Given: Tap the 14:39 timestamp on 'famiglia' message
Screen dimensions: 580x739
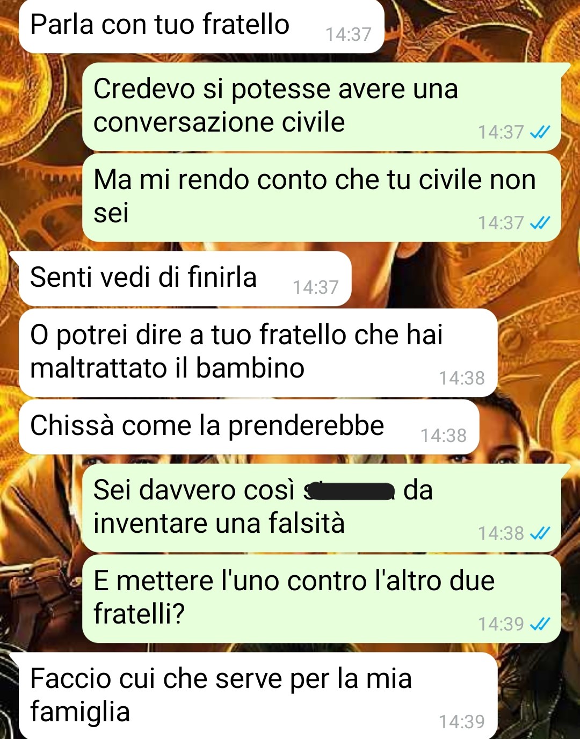Looking at the screenshot, I should point(462,722).
